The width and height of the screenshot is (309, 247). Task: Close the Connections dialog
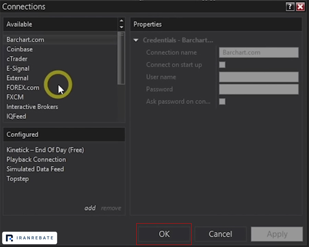point(300,7)
